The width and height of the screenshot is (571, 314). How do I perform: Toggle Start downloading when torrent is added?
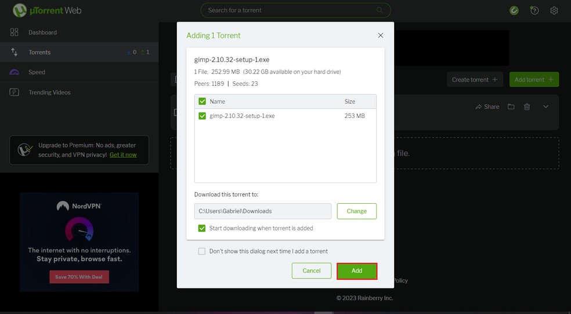point(202,228)
